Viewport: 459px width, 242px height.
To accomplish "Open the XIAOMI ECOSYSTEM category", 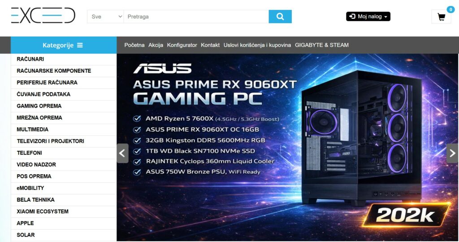I will [64, 212].
